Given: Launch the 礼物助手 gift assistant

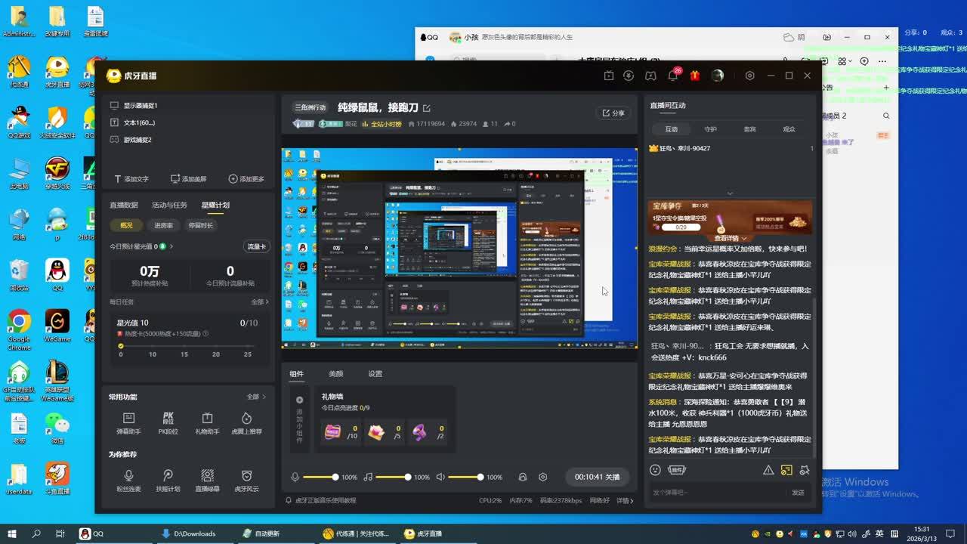Looking at the screenshot, I should (x=207, y=423).
